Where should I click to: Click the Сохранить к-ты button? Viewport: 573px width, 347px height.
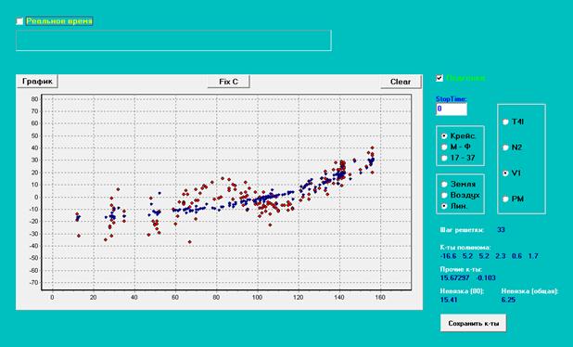coord(473,323)
